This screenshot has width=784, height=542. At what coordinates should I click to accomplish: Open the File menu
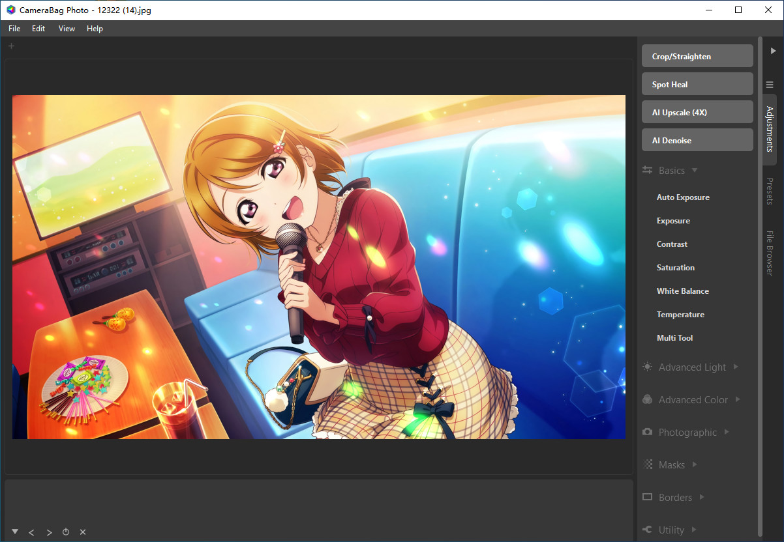click(14, 29)
